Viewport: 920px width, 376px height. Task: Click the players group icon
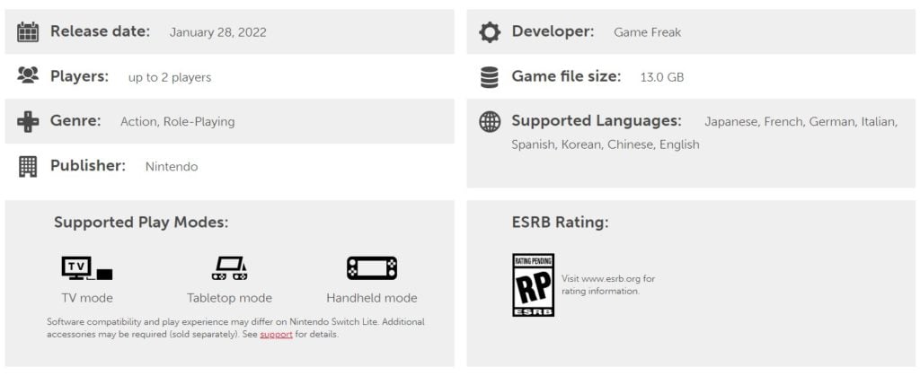point(28,76)
